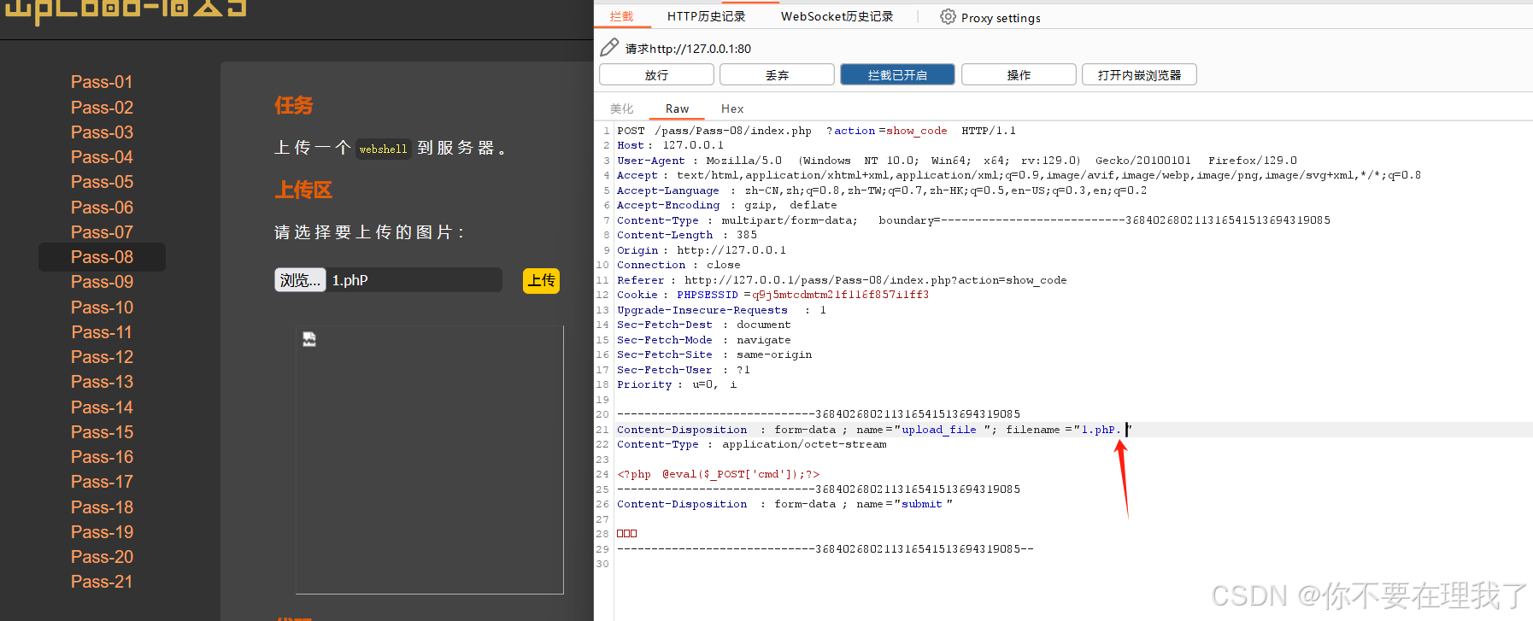
Task: Click the Content-Length value 385
Action: (x=747, y=235)
